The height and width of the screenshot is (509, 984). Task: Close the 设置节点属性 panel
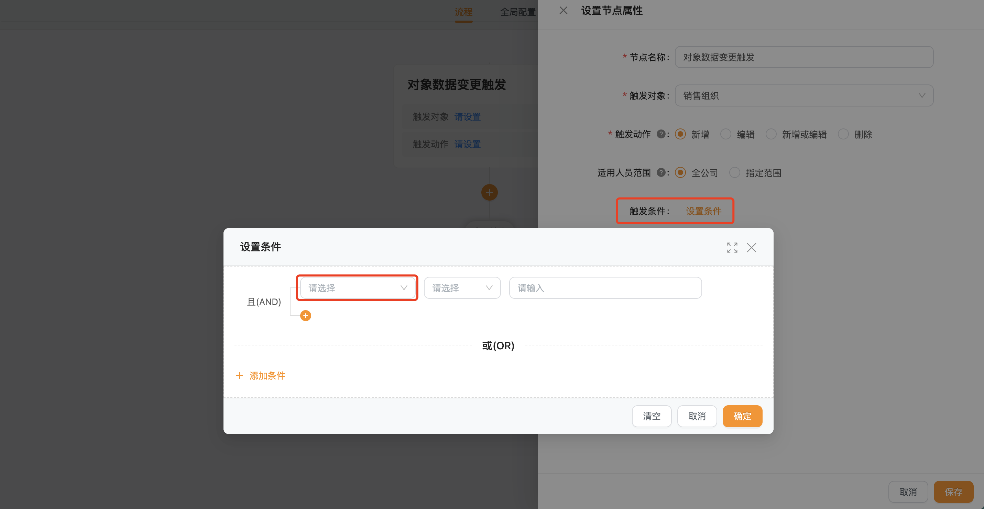[x=564, y=11]
